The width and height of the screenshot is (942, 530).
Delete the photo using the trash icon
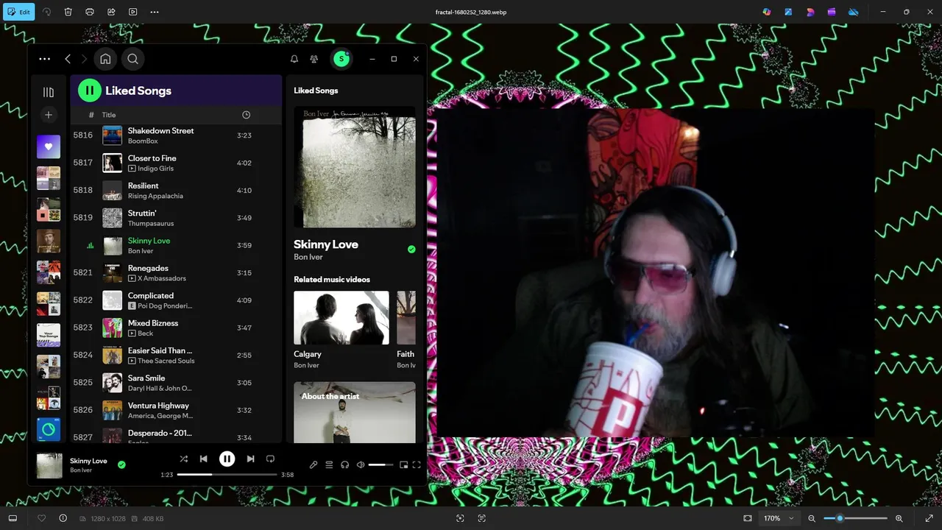(x=68, y=12)
